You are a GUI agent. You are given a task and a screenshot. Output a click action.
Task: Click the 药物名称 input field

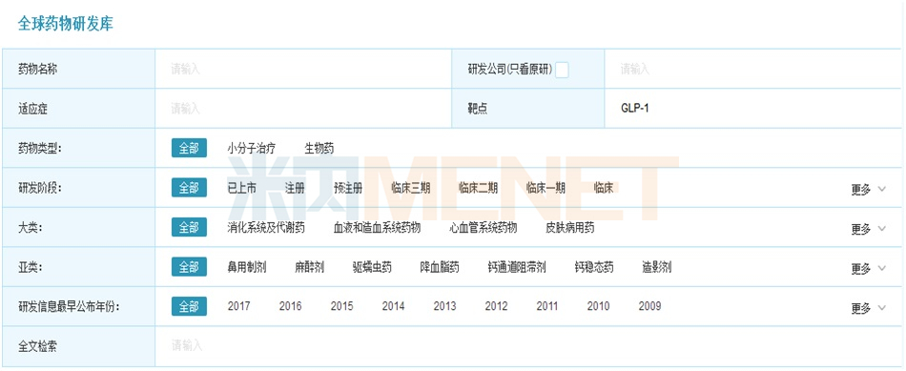click(303, 70)
